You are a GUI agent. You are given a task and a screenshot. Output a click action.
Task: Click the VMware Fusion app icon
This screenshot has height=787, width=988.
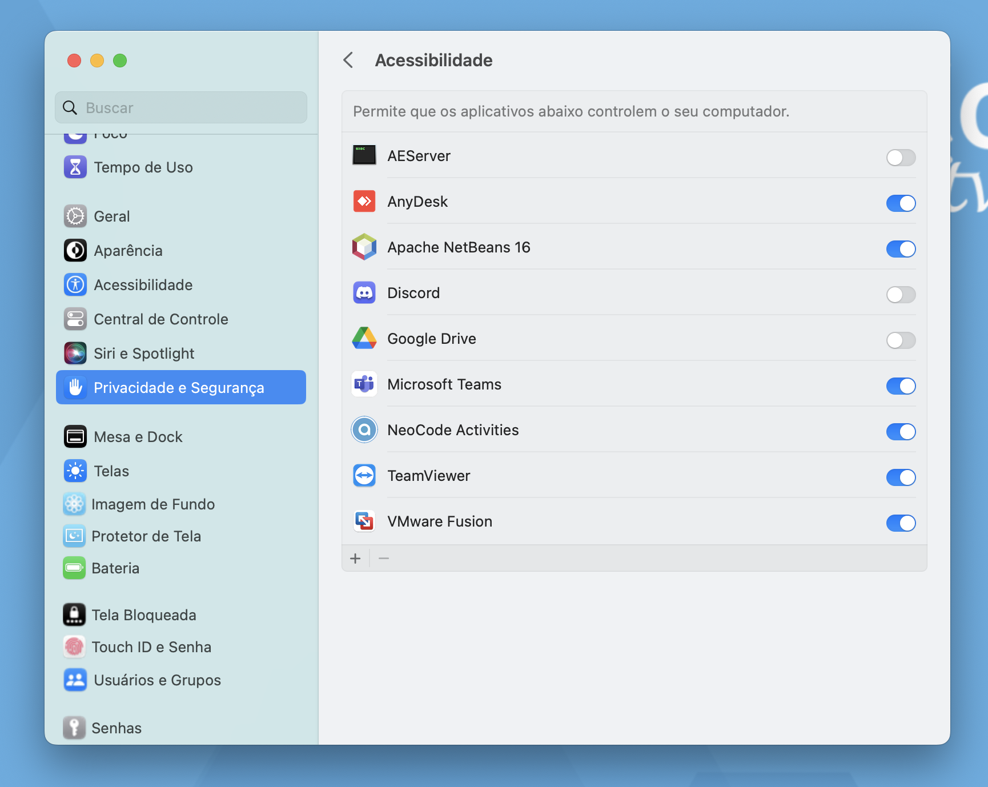(364, 521)
